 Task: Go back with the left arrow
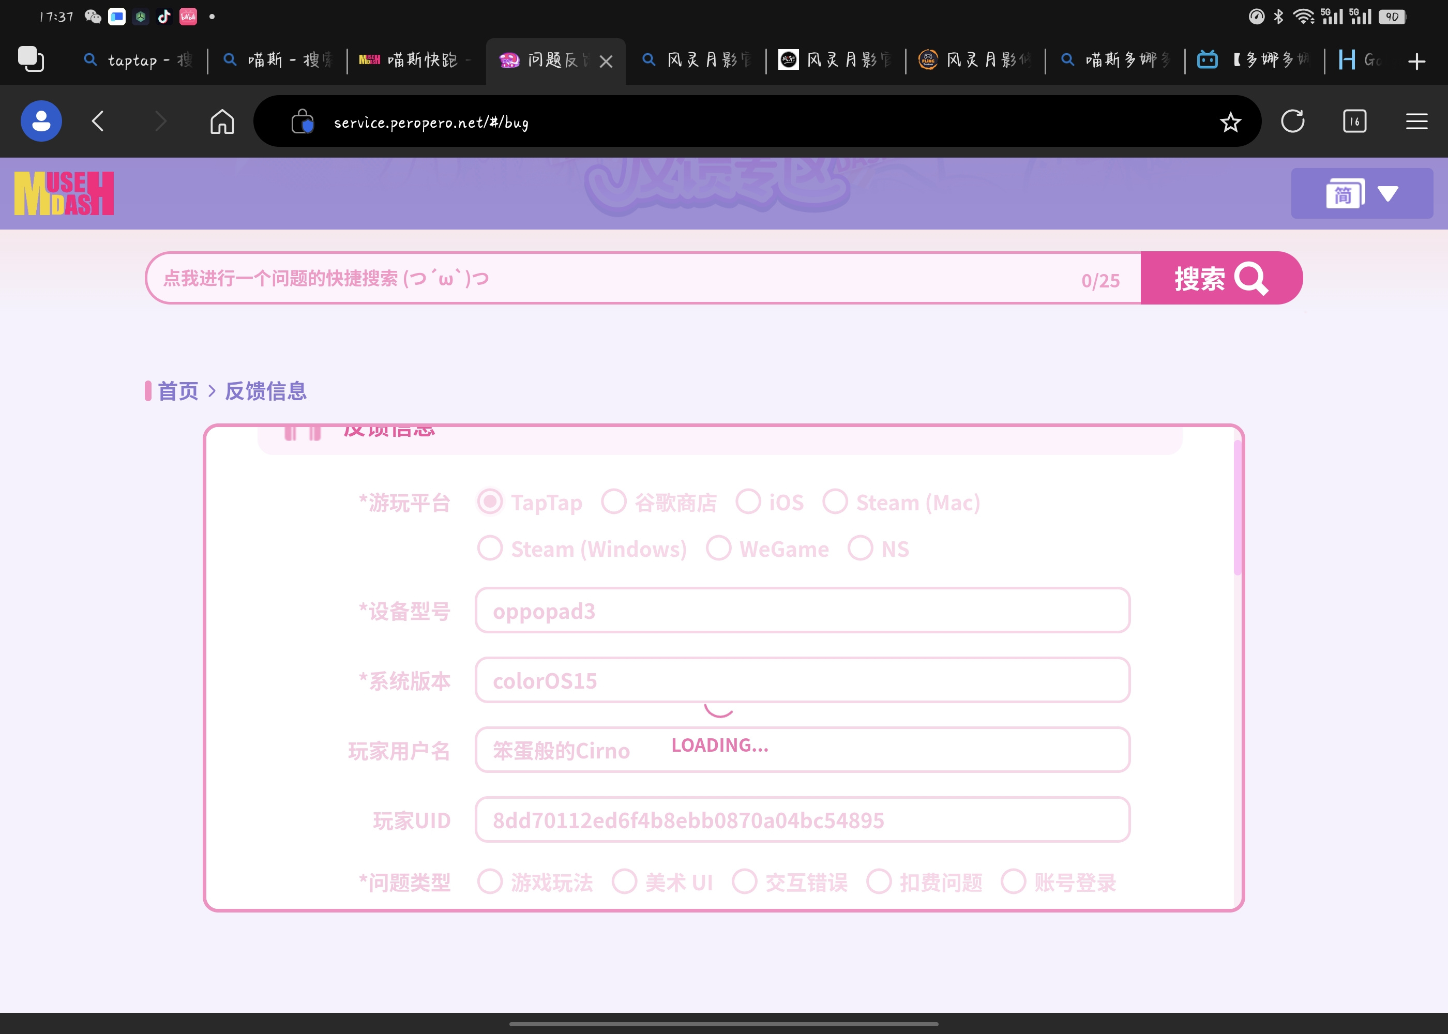coord(98,121)
